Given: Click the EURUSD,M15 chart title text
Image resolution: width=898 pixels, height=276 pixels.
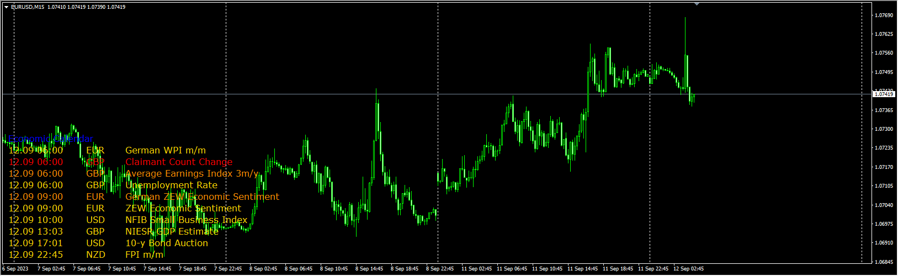Looking at the screenshot, I should click(x=28, y=7).
